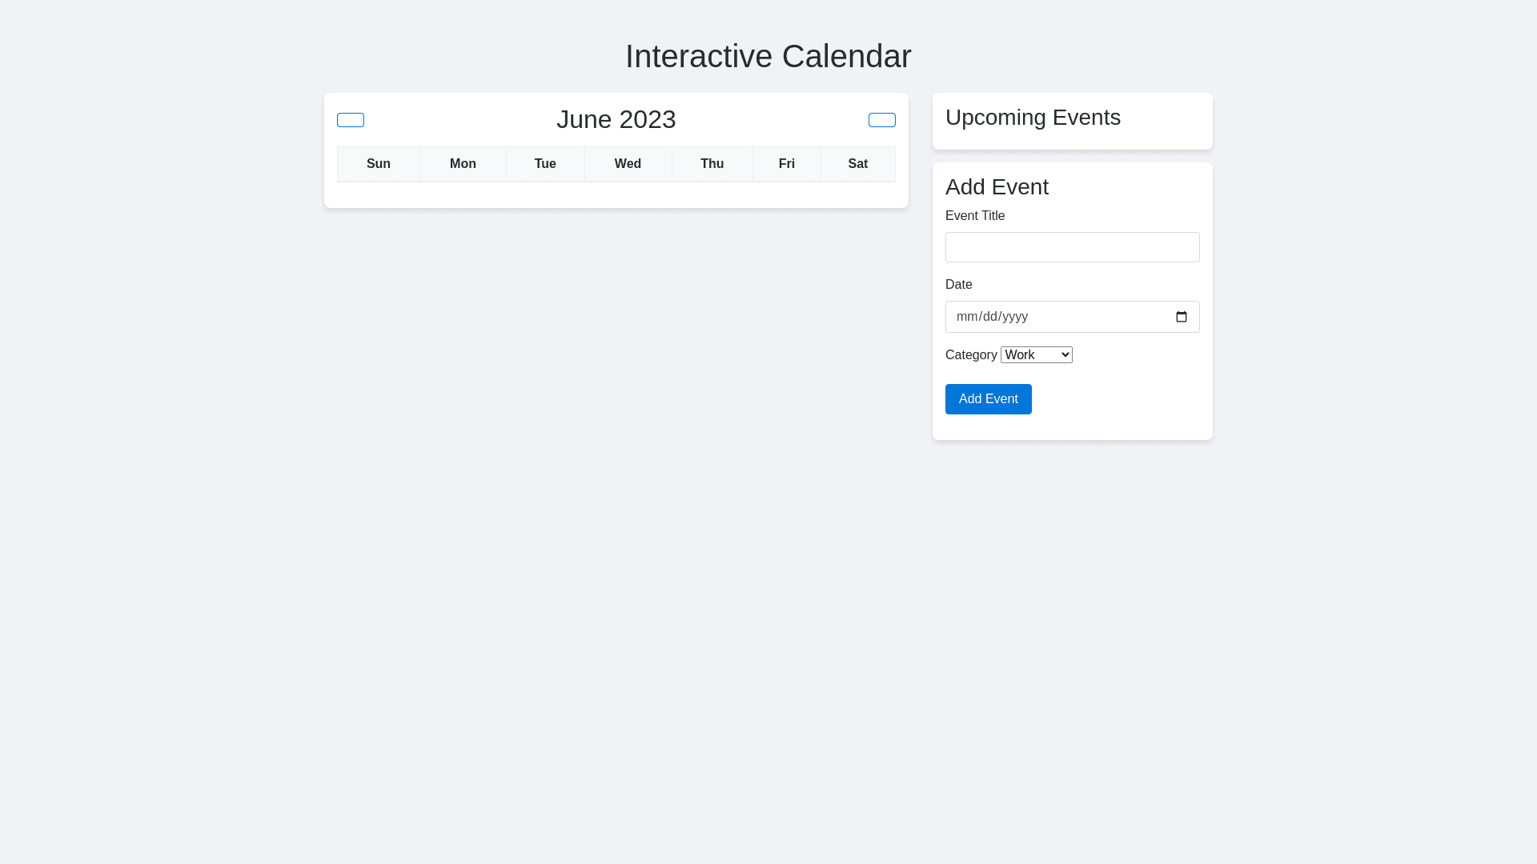This screenshot has width=1537, height=864.
Task: Click the June 2023 month heading
Action: click(616, 119)
